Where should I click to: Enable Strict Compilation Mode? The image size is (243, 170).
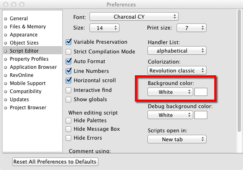(69, 52)
